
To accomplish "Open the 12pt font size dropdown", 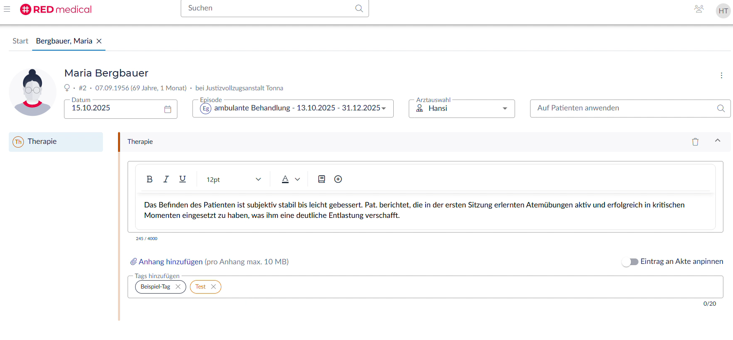I will coord(233,179).
